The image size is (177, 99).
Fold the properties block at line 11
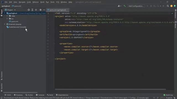click(54, 44)
